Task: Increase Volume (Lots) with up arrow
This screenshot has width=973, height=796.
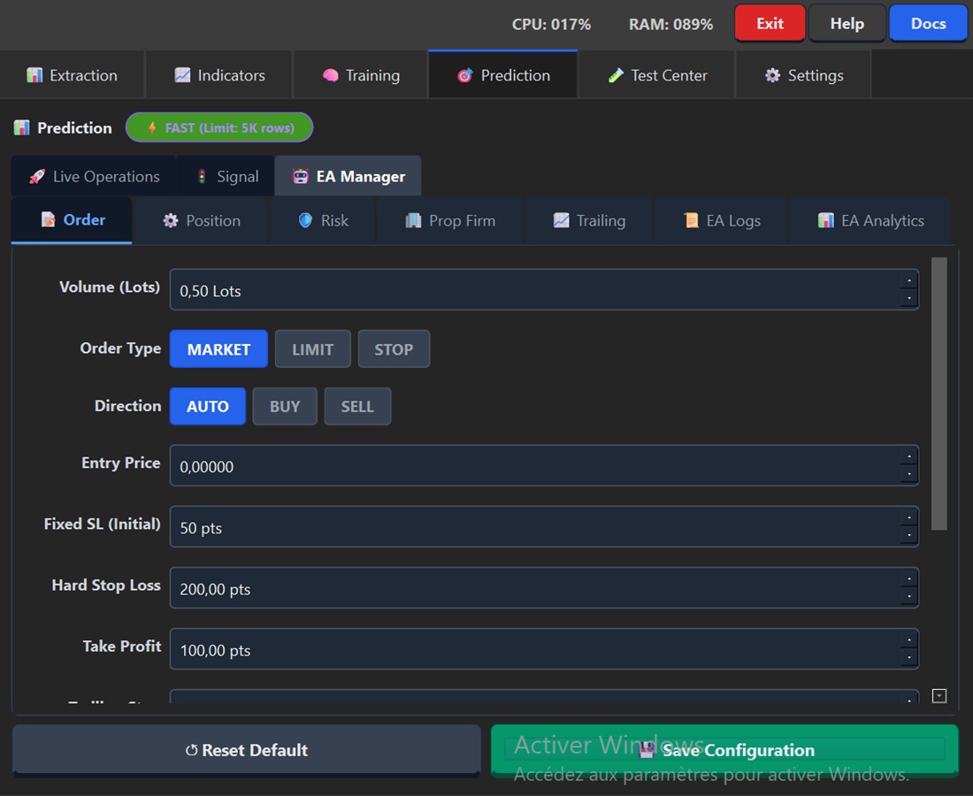Action: click(x=908, y=281)
